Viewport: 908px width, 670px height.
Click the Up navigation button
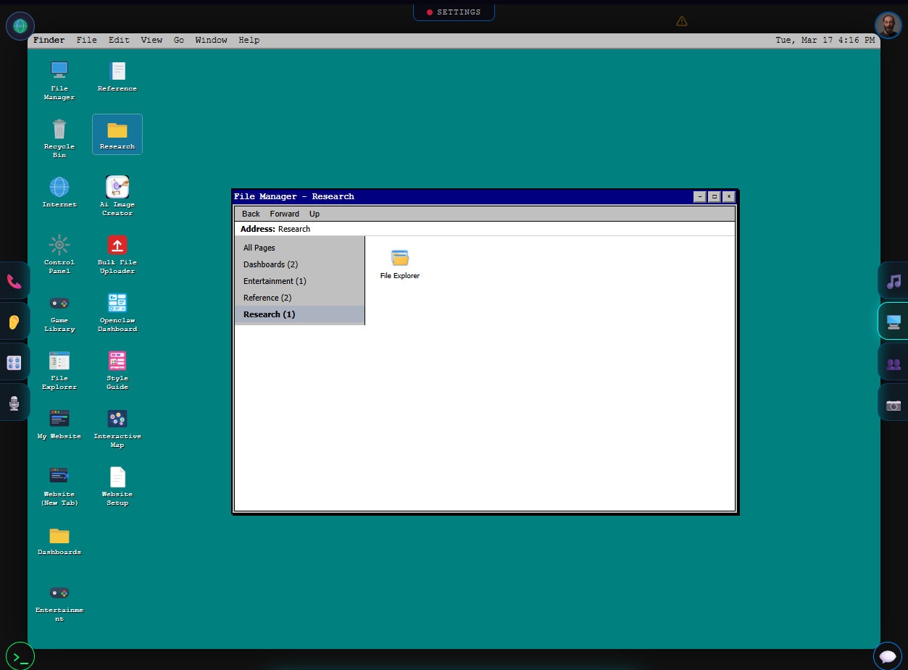314,214
